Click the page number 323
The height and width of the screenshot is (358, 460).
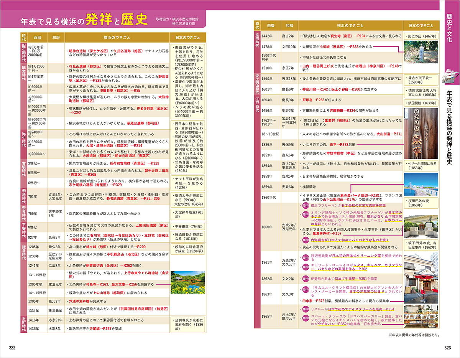click(x=447, y=348)
